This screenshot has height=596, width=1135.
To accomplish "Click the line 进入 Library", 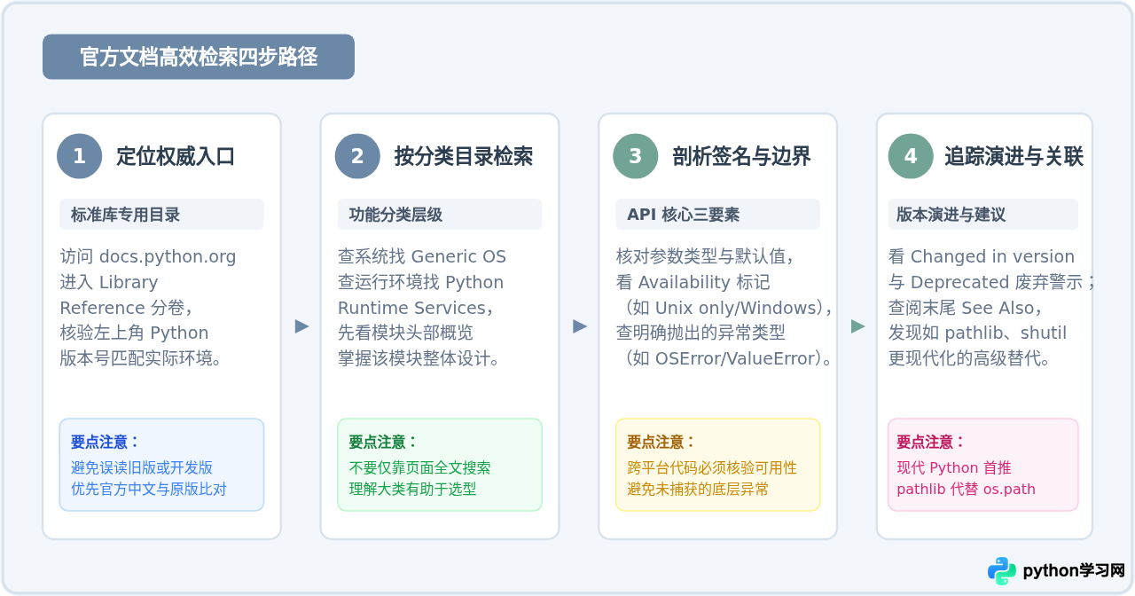I will click(x=109, y=283).
